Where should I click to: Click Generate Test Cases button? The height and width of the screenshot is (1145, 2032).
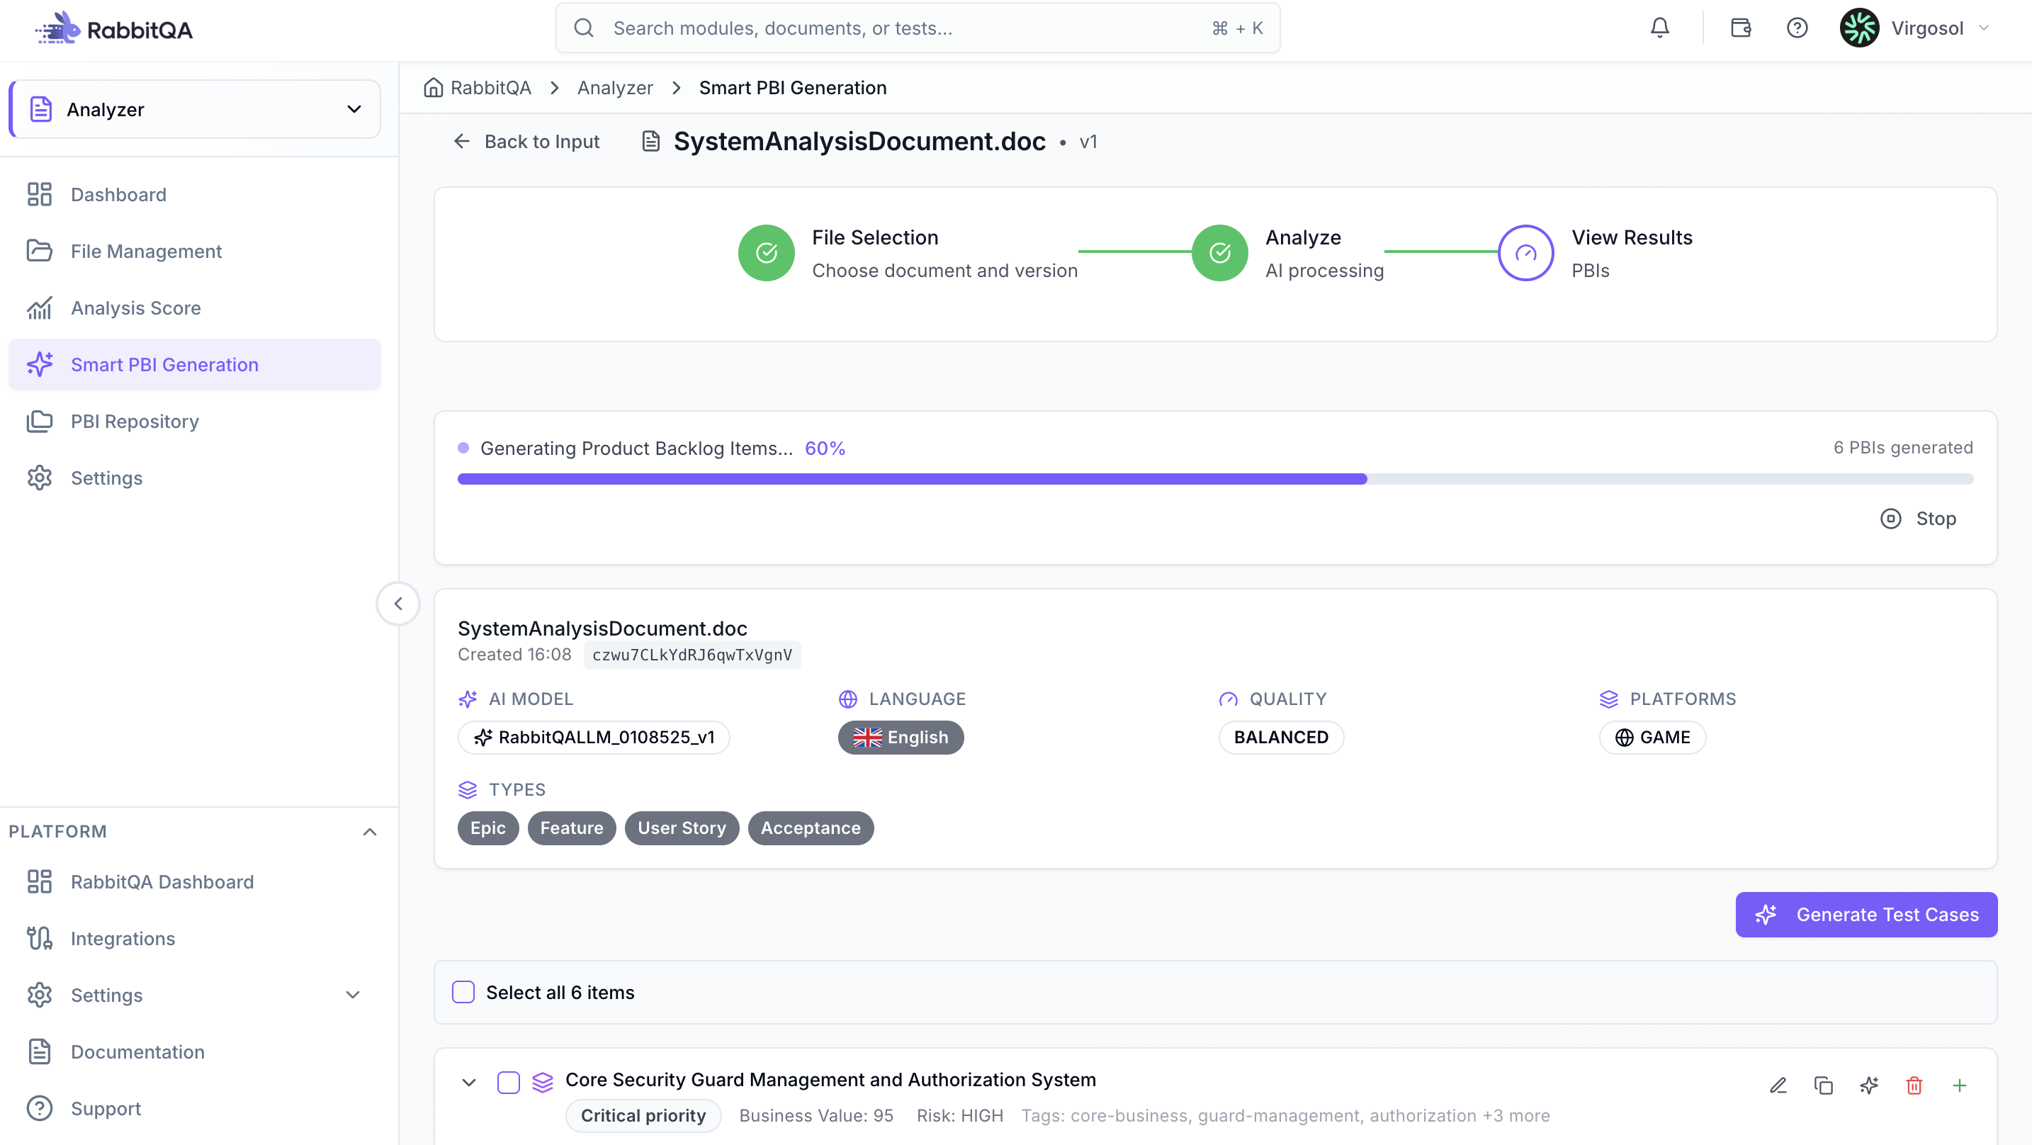pyautogui.click(x=1866, y=915)
